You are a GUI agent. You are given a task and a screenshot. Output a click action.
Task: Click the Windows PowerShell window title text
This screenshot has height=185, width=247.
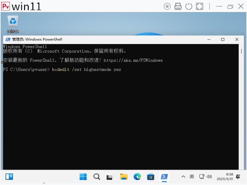[x=37, y=39]
